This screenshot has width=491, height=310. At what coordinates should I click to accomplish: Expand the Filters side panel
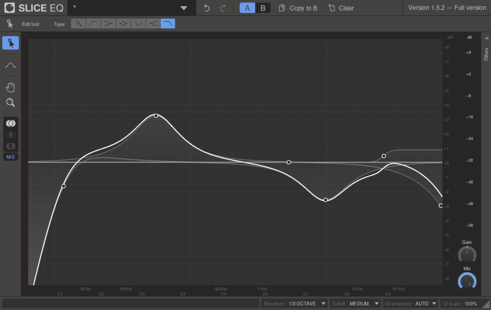click(x=486, y=38)
